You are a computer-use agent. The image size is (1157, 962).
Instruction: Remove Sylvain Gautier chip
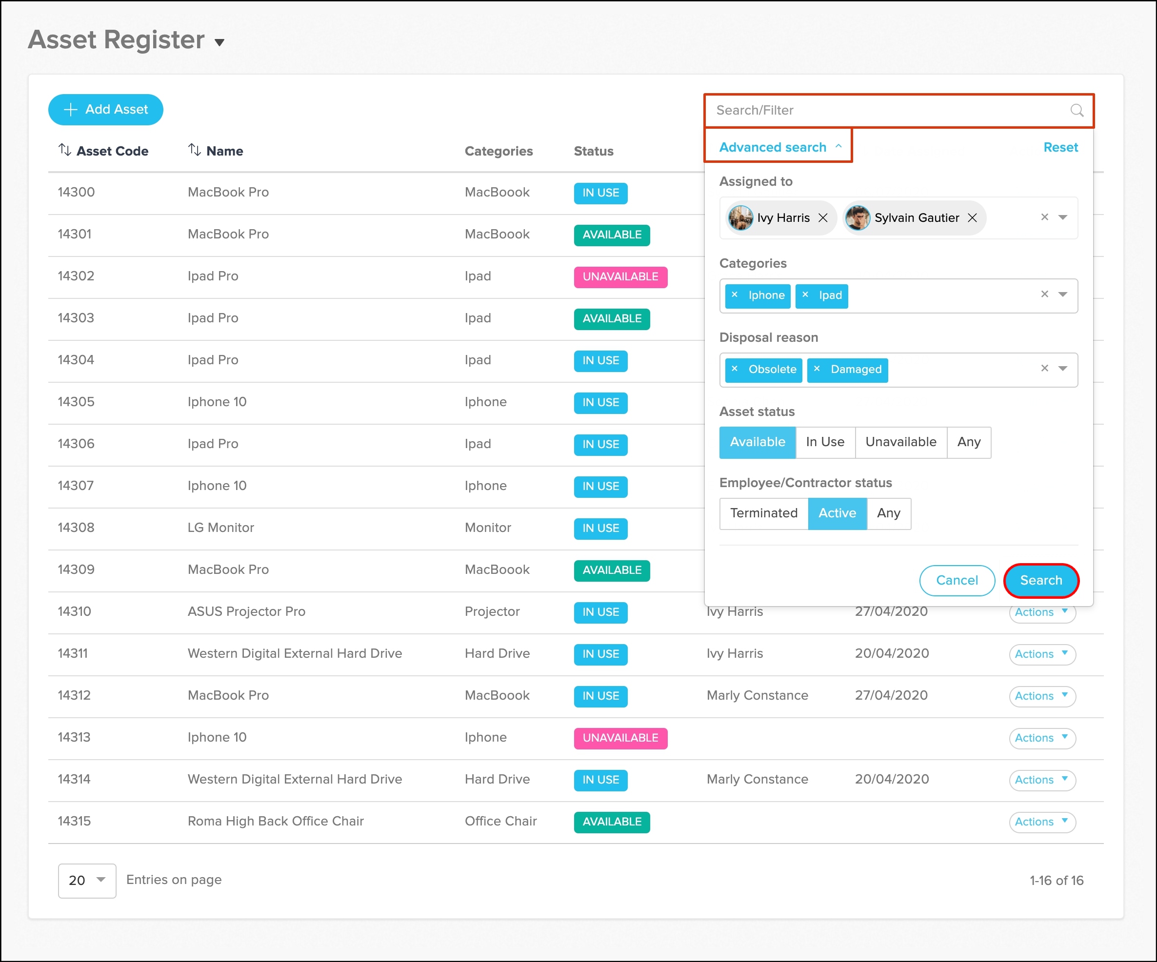click(973, 217)
